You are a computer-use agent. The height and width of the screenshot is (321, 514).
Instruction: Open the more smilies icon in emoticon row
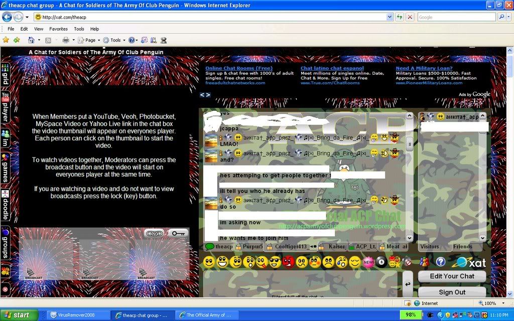pos(395,262)
